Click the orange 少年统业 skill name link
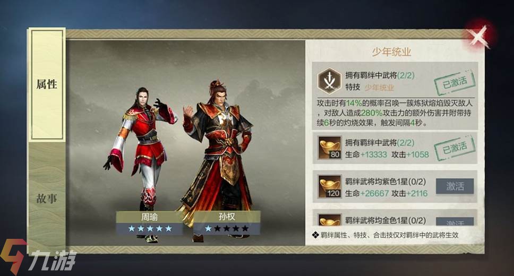The width and height of the screenshot is (514, 276). (379, 87)
